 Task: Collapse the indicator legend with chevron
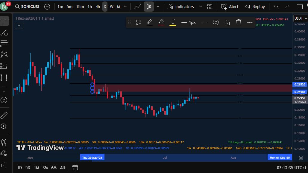coord(19,26)
